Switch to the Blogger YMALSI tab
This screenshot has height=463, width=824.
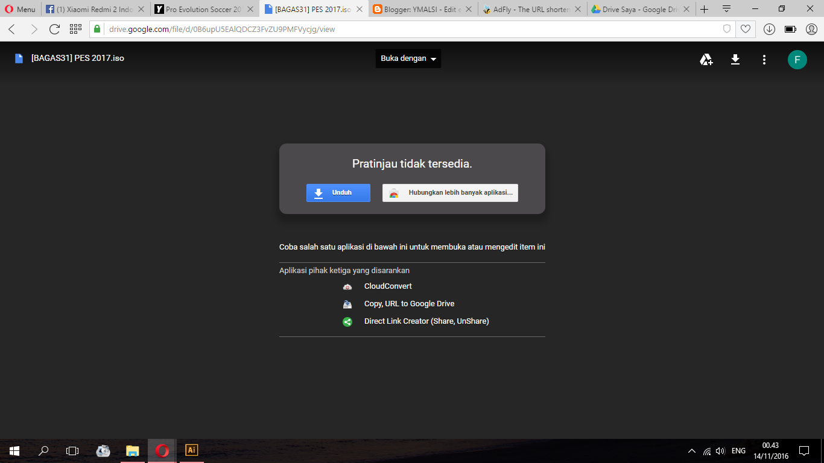(422, 9)
